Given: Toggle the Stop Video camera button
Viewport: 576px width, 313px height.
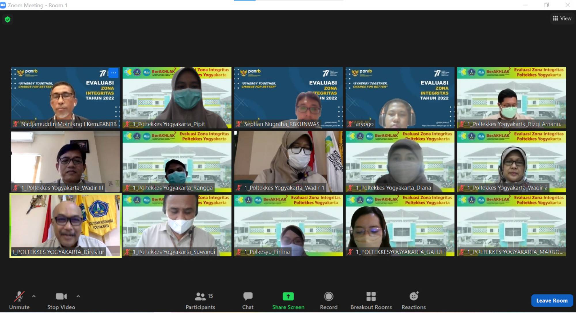Looking at the screenshot, I should [x=61, y=297].
